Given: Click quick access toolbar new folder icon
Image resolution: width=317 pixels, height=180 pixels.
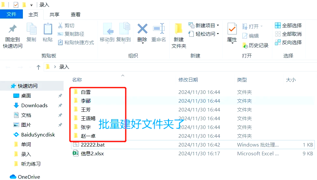Looking at the screenshot, I should (x=24, y=5).
